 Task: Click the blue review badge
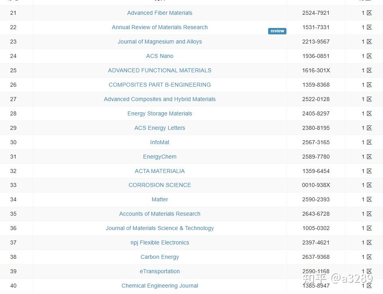point(277,31)
